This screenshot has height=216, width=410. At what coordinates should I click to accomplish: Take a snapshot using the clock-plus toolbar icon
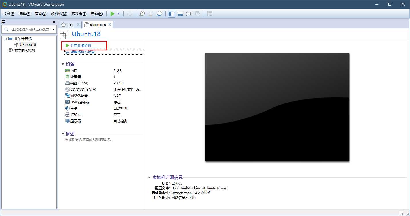click(x=142, y=14)
